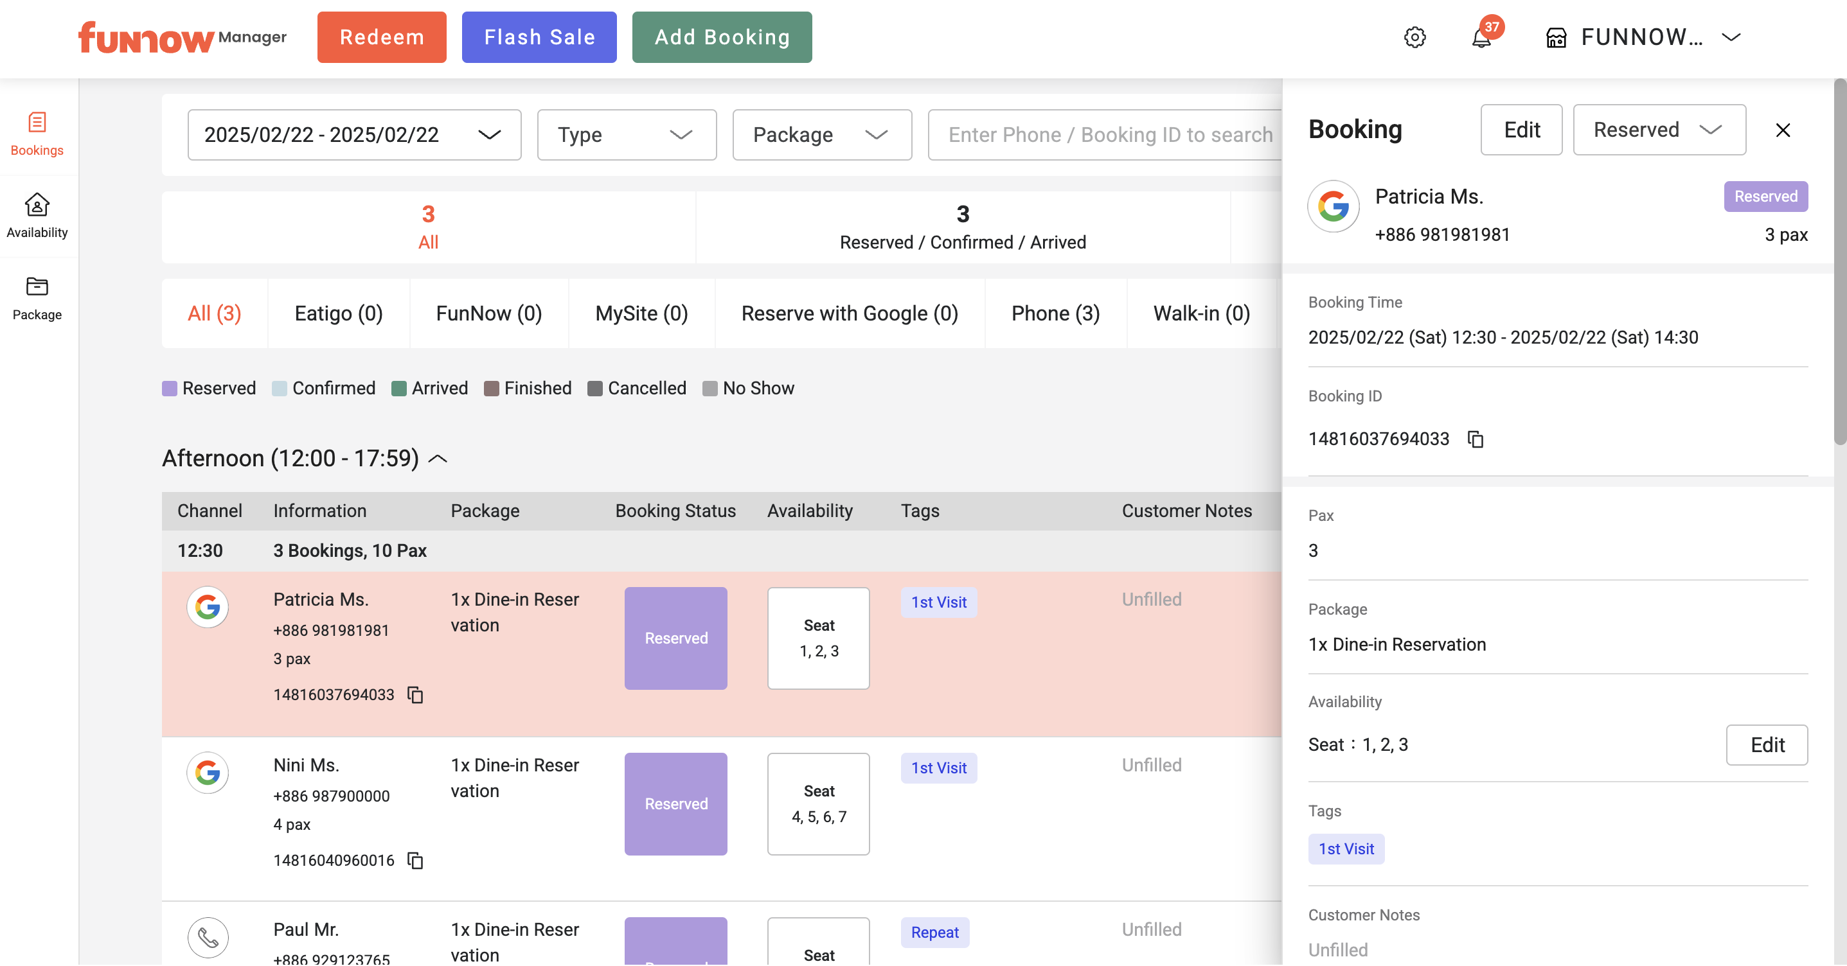Click Unfilled customer notes in Patricia's row
The height and width of the screenshot is (966, 1847).
(1152, 599)
